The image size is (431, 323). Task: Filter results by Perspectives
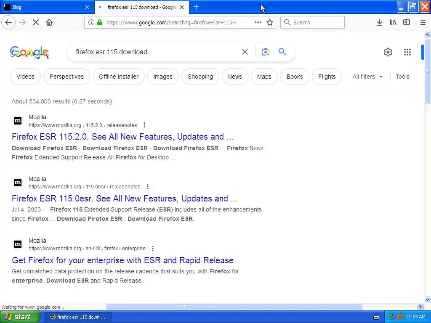(x=67, y=77)
